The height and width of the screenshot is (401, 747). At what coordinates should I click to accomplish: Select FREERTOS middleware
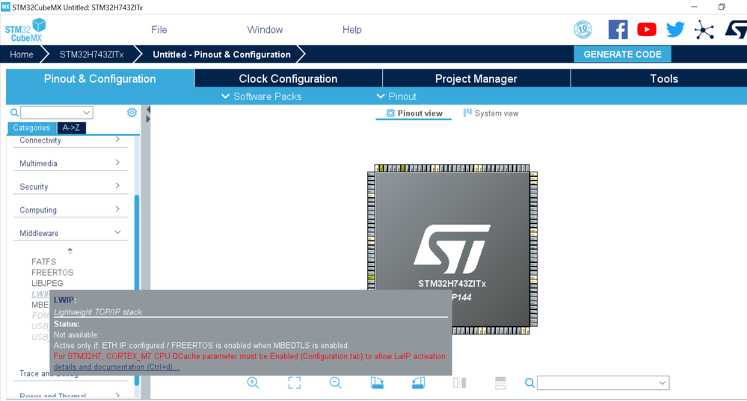coord(52,273)
